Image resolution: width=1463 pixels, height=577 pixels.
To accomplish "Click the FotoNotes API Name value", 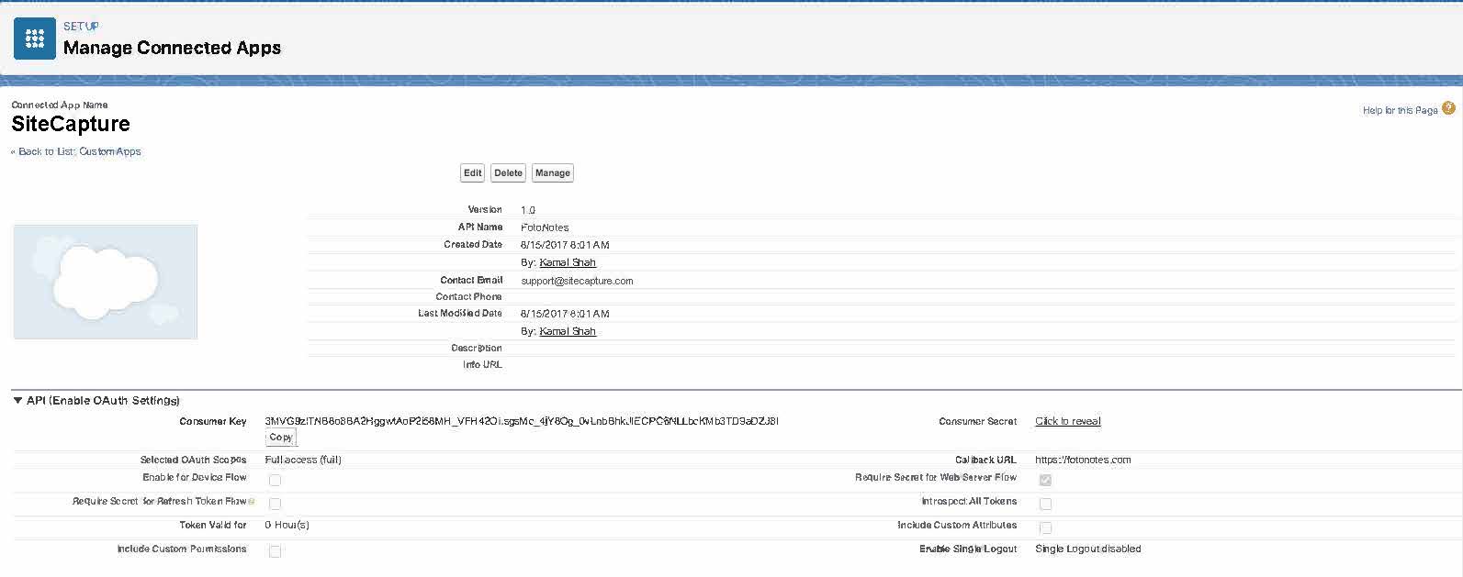I will tap(545, 227).
